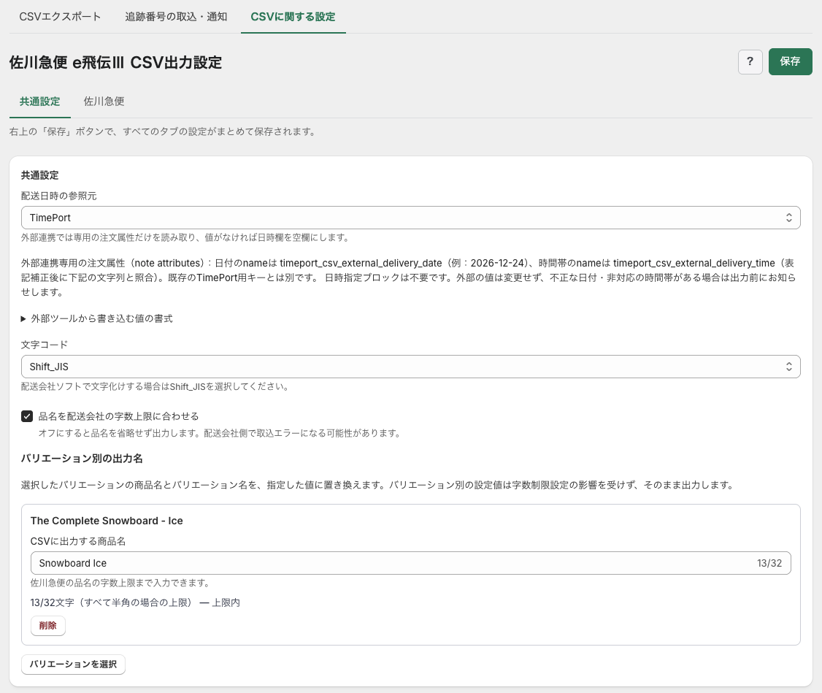This screenshot has width=822, height=693.
Task: Expand 外部ツールから書き込む値の書式 details
Action: point(96,318)
